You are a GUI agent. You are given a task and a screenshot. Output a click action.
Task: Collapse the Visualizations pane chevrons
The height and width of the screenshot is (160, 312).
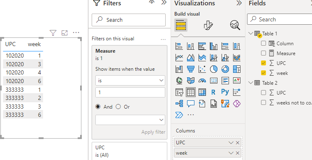tap(239, 3)
